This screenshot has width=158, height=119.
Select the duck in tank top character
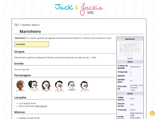(59, 86)
